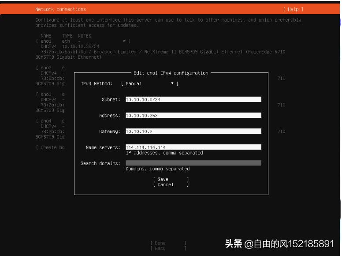The height and width of the screenshot is (256, 342).
Task: Open the IPv4 Method Manual dropdown
Action: coord(150,84)
